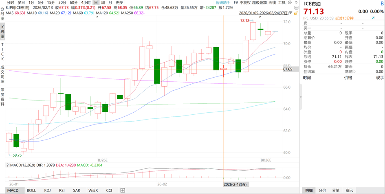Select the 明细 tab in right panel
This screenshot has height=194, width=385.
(309, 190)
